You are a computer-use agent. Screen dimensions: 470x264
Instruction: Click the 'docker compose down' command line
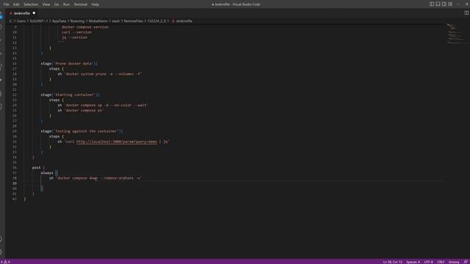point(95,178)
